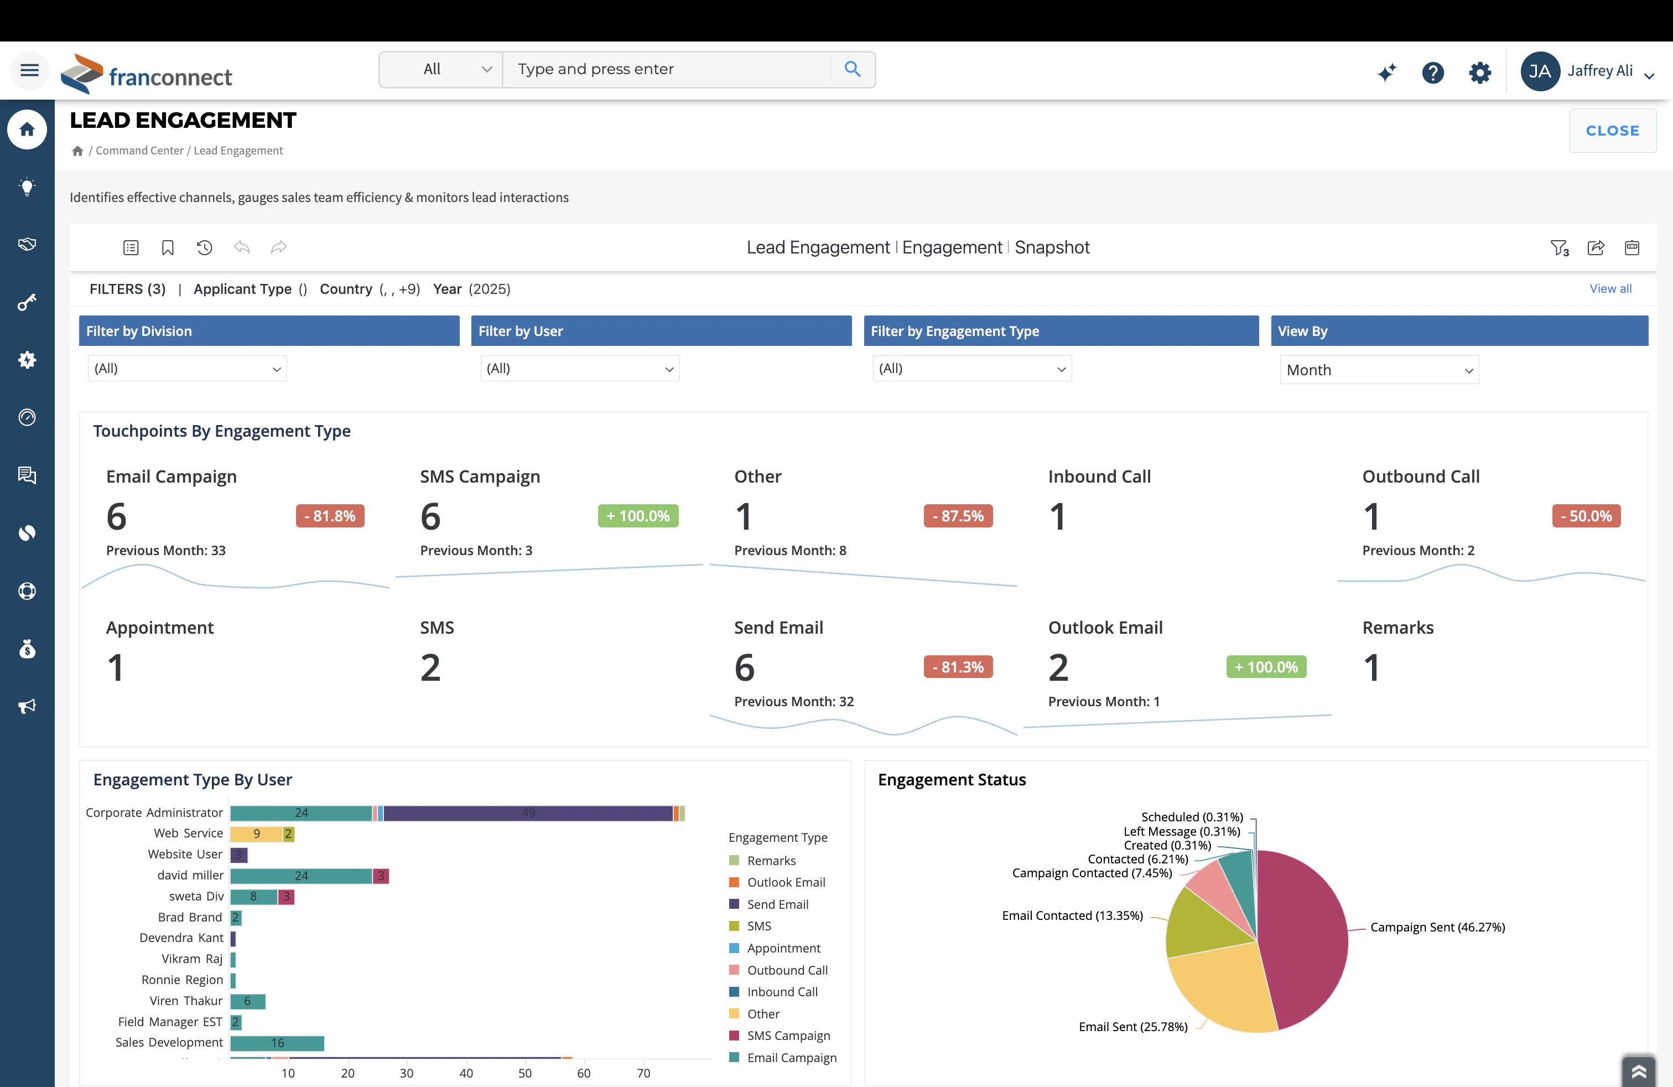1673x1087 pixels.
Task: Open the Filter by Engagement Type dropdown
Action: click(971, 367)
